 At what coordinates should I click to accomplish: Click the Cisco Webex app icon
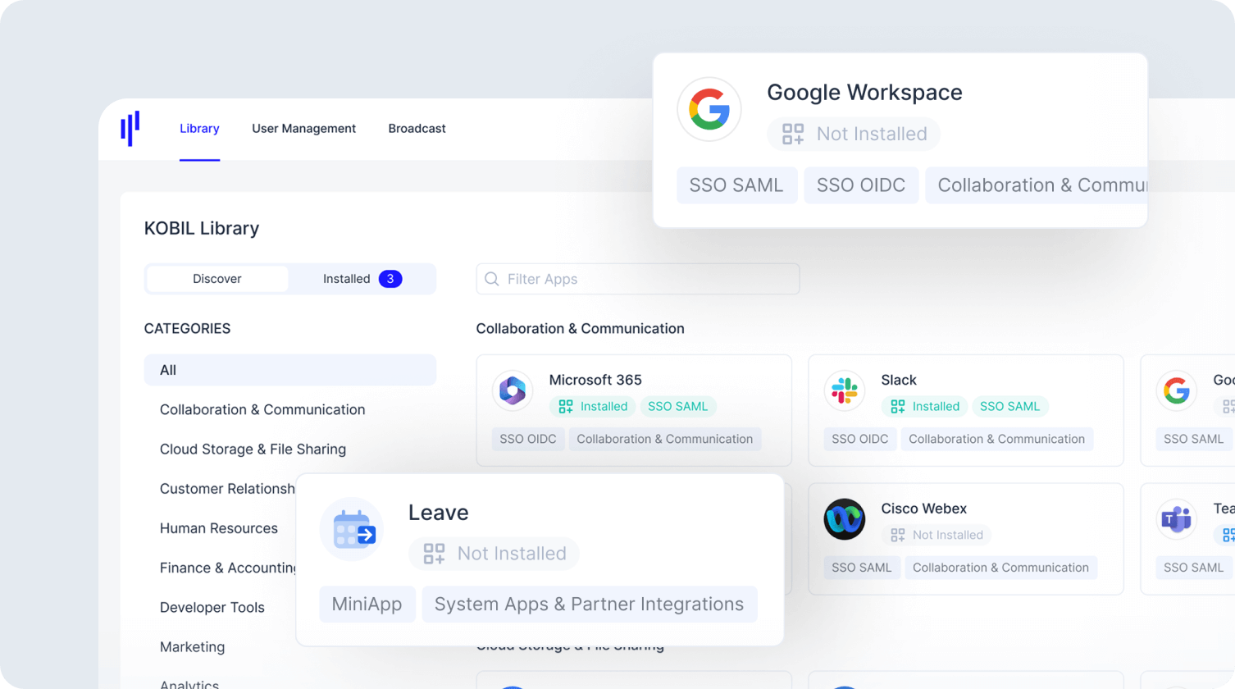tap(844, 519)
